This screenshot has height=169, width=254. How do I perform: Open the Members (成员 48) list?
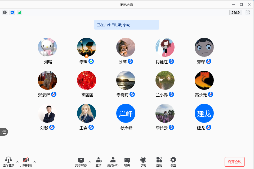pyautogui.click(x=113, y=162)
